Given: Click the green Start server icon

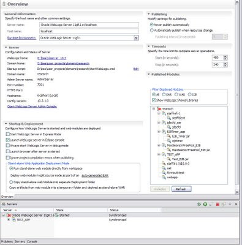Looking at the screenshot, I should (x=205, y=204).
